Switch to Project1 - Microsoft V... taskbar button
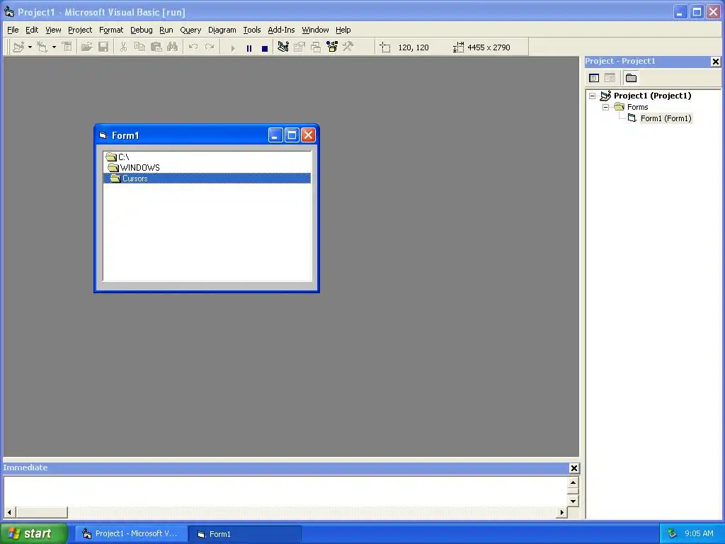The width and height of the screenshot is (725, 544). [x=131, y=534]
